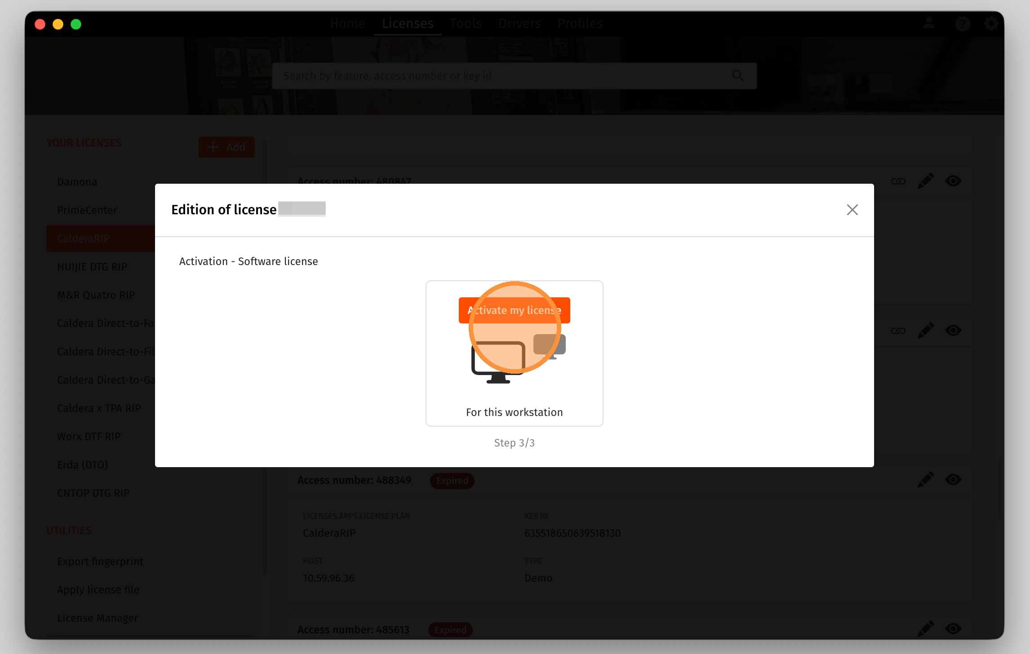Screen dimensions: 1030x654
Task: Select M&R Quatro RIP license
Action: pos(96,295)
